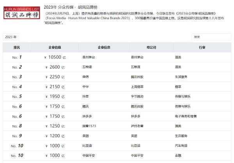The image size is (234, 163).
Task: Click 比亚迪 in the 企业信息 column
Action: pos(87,146)
